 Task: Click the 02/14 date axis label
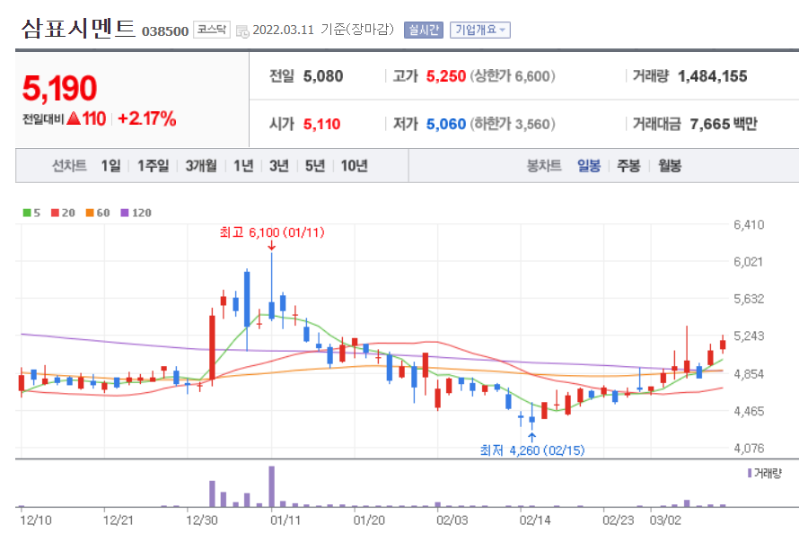[535, 520]
